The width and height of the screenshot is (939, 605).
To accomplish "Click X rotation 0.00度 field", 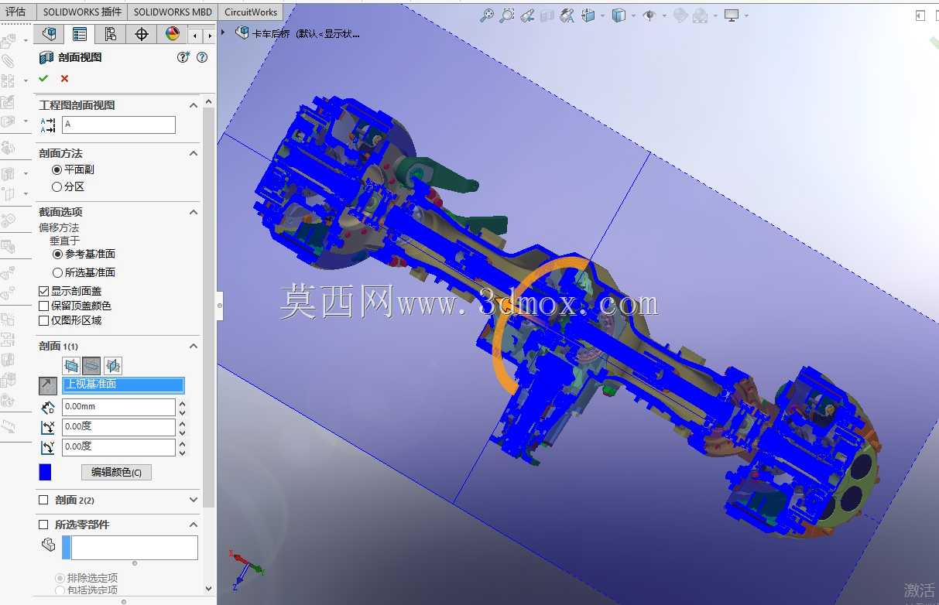I will click(118, 427).
